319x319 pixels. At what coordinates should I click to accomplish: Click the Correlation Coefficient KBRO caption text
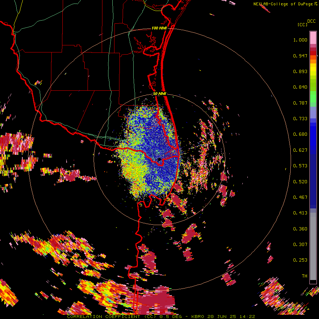coord(161,317)
